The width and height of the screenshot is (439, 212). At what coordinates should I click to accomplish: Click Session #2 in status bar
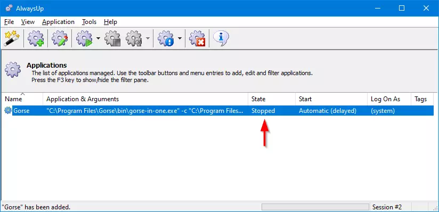pos(387,207)
